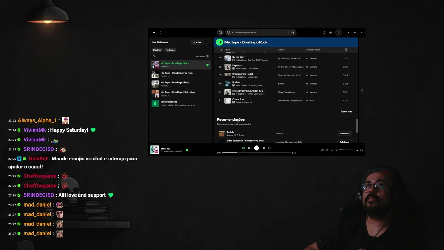Open the miniplayer

(357, 150)
